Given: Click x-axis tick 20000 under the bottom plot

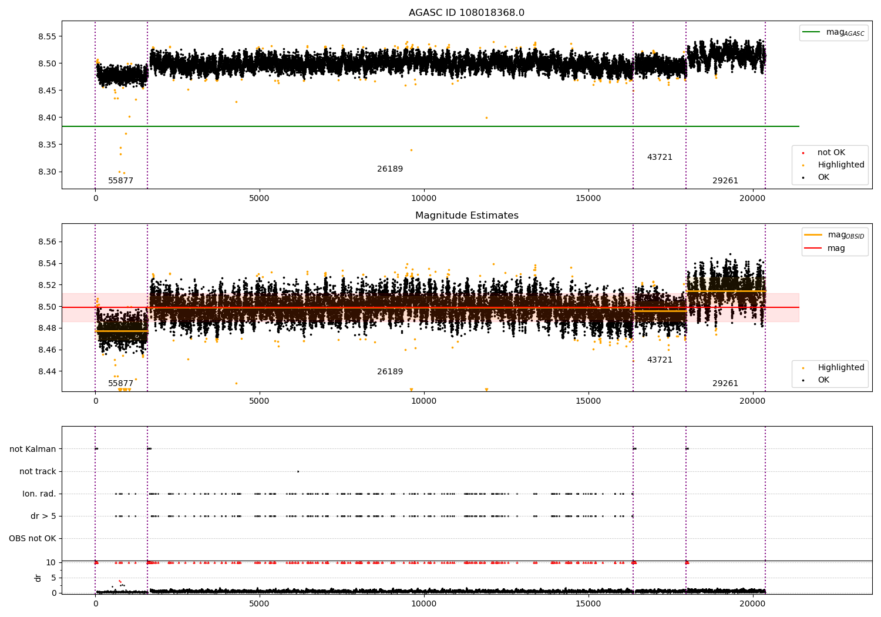Looking at the screenshot, I should pos(752,604).
